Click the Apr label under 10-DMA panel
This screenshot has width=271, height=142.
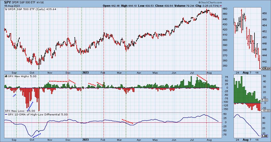139,140
